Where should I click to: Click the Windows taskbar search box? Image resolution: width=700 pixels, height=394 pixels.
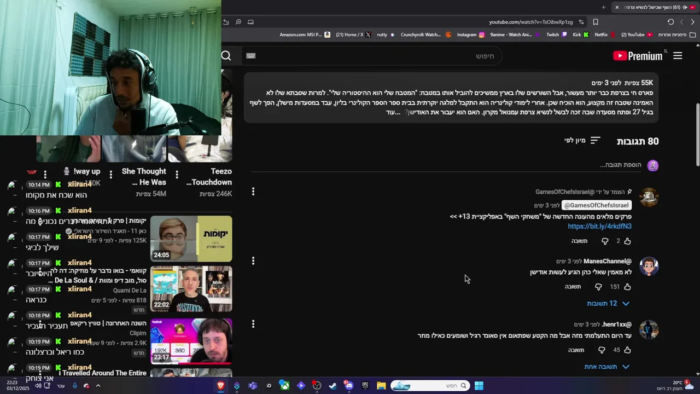pyautogui.click(x=429, y=386)
